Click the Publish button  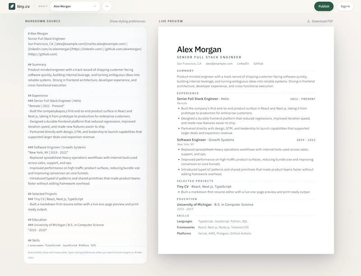coord(324,6)
